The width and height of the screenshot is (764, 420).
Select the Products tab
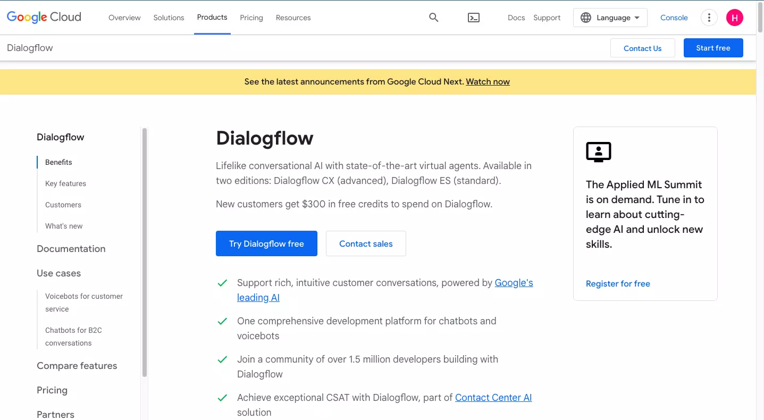212,17
